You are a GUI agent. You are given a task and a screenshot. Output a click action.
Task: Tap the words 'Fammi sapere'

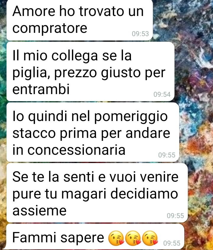click(x=58, y=238)
